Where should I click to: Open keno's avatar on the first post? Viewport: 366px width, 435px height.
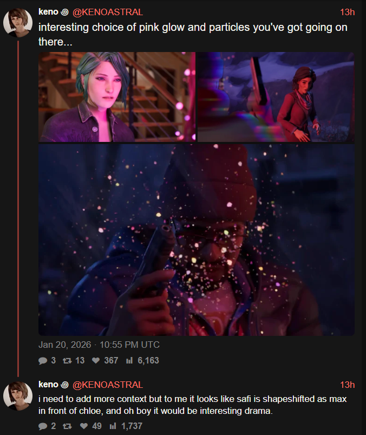coord(18,23)
